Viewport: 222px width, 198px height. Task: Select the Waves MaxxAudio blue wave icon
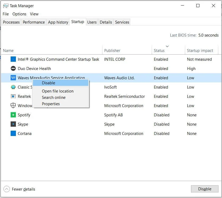click(x=14, y=78)
